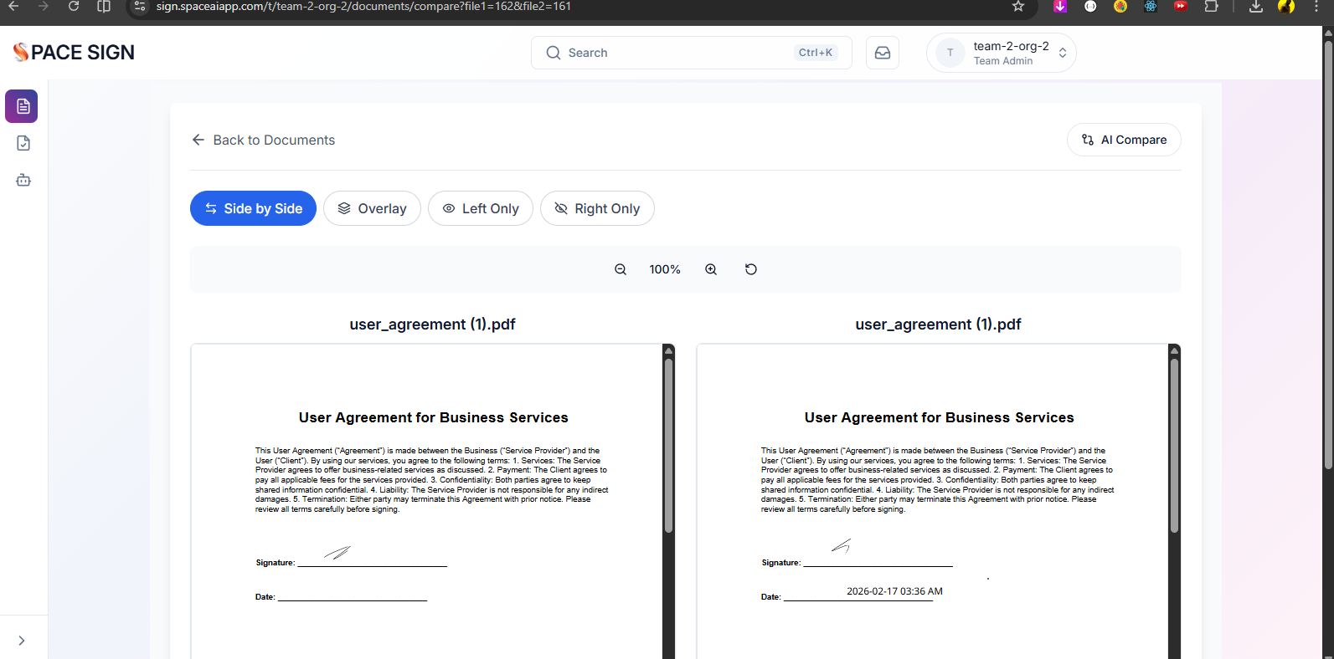This screenshot has width=1334, height=659.
Task: Click the signature in left document
Action: (337, 552)
